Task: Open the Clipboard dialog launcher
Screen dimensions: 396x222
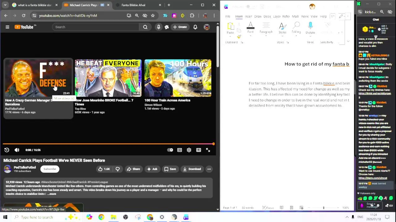Action: point(242,42)
